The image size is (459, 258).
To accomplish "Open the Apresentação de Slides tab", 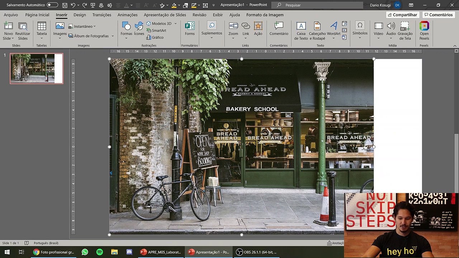I will click(x=165, y=15).
